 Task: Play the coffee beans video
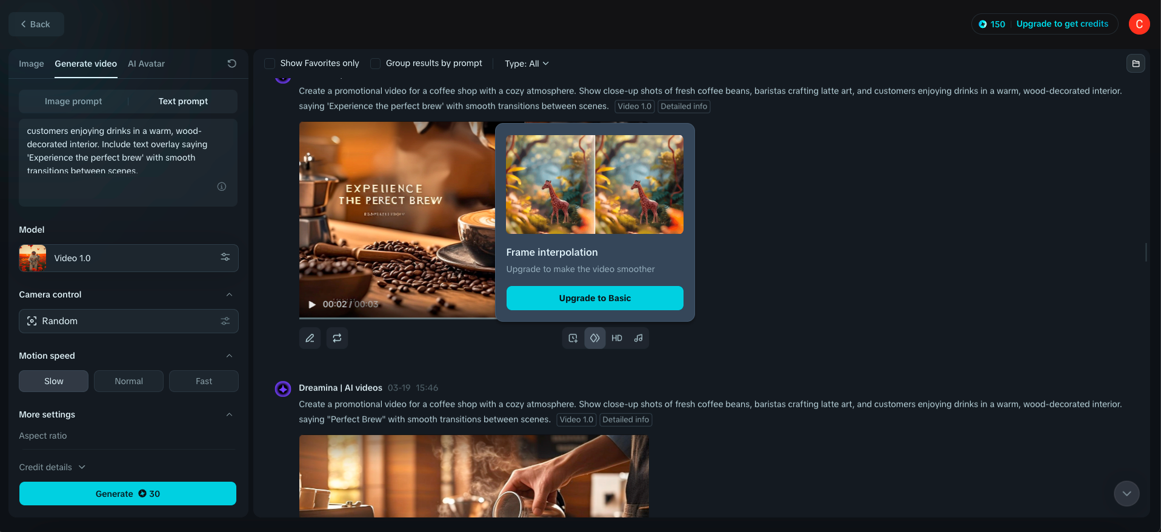tap(312, 304)
